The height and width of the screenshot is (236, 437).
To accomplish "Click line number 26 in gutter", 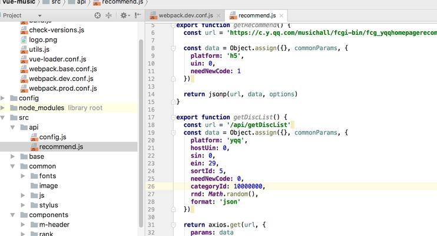I will click(x=151, y=186).
